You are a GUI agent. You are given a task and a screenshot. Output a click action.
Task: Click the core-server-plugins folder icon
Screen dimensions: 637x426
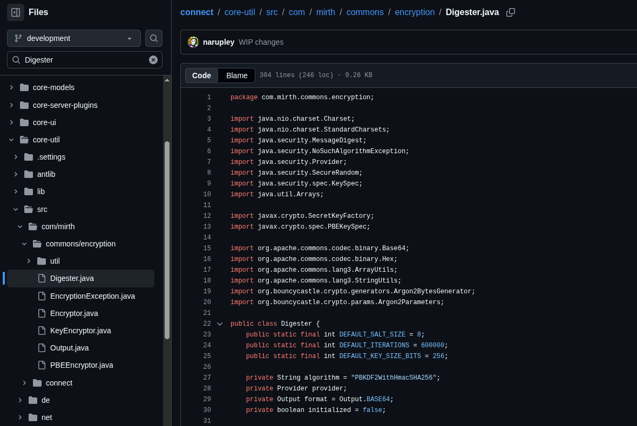[x=24, y=105]
